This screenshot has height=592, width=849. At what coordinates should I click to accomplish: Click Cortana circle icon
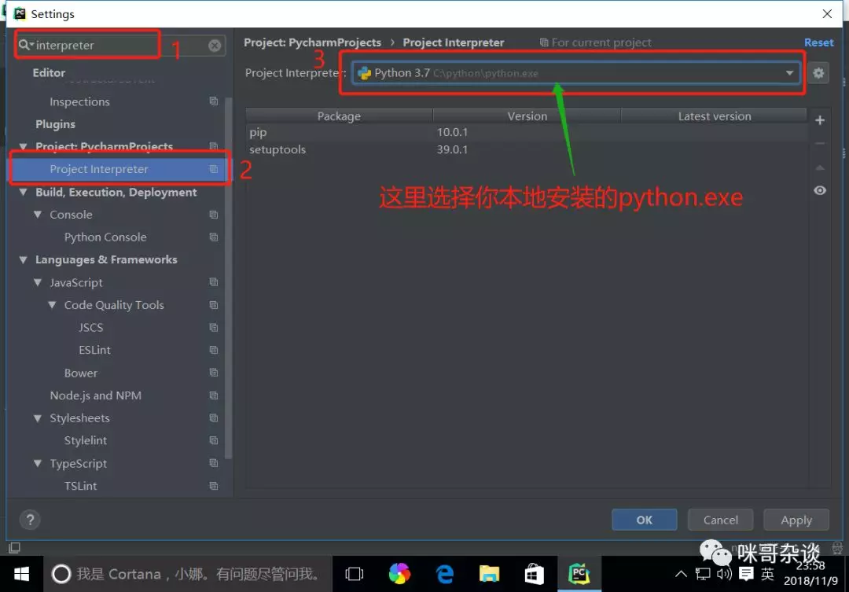(61, 574)
